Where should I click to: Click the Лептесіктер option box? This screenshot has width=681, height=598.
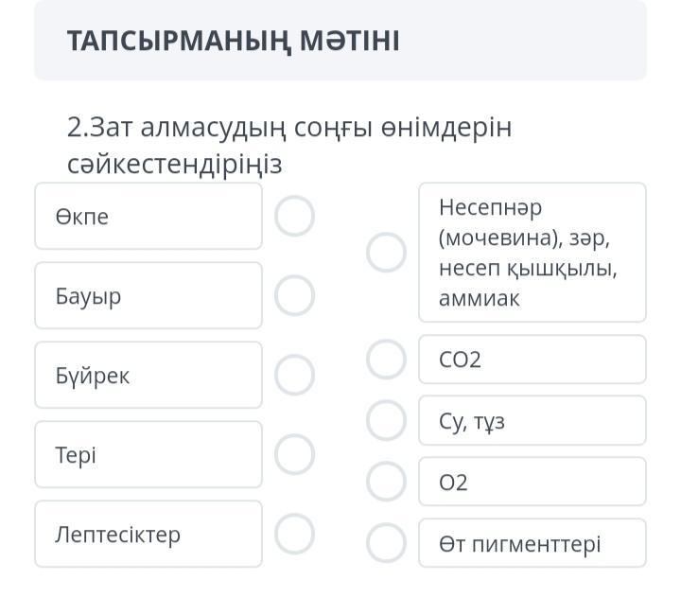tap(148, 534)
